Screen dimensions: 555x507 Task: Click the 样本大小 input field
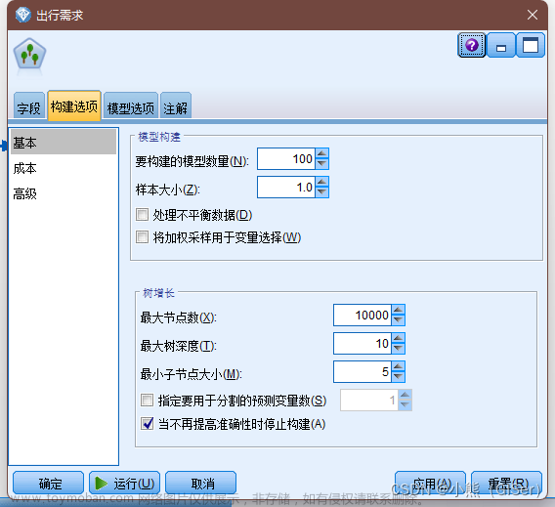pyautogui.click(x=286, y=187)
